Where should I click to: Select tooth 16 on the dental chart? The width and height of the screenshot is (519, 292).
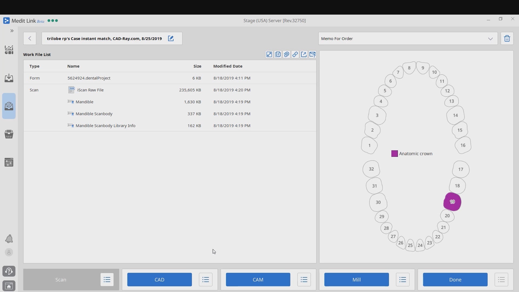pos(463,145)
